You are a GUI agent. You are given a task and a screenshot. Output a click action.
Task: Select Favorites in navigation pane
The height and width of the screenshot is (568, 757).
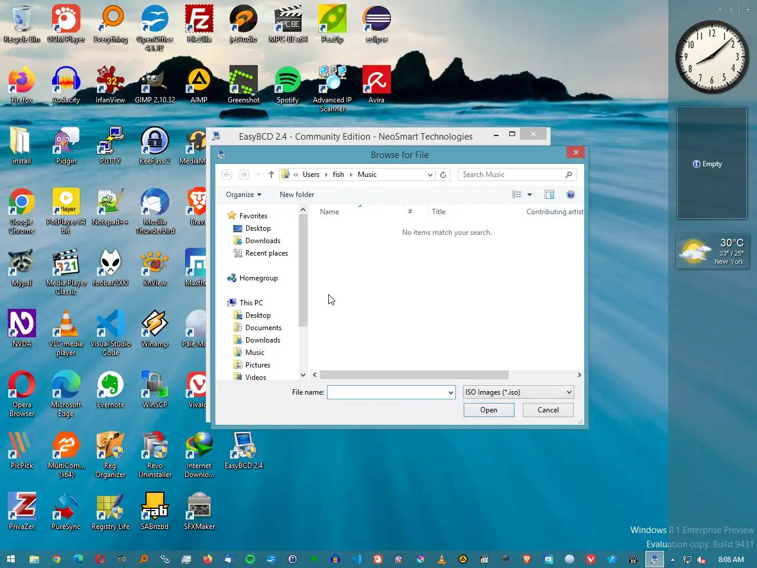click(253, 216)
